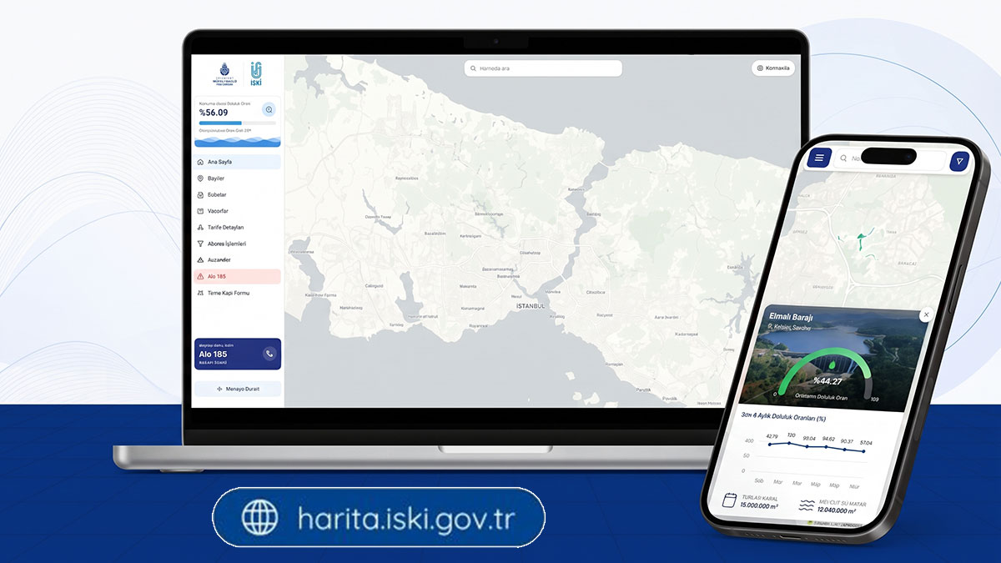
Task: Open the red Alo 185 menu item
Action: (237, 276)
